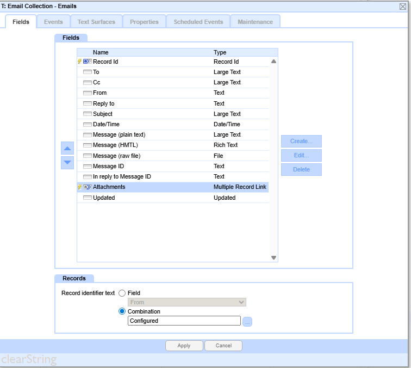Click the Record Id field type icon
Image resolution: width=411 pixels, height=368 pixels.
pyautogui.click(x=87, y=62)
